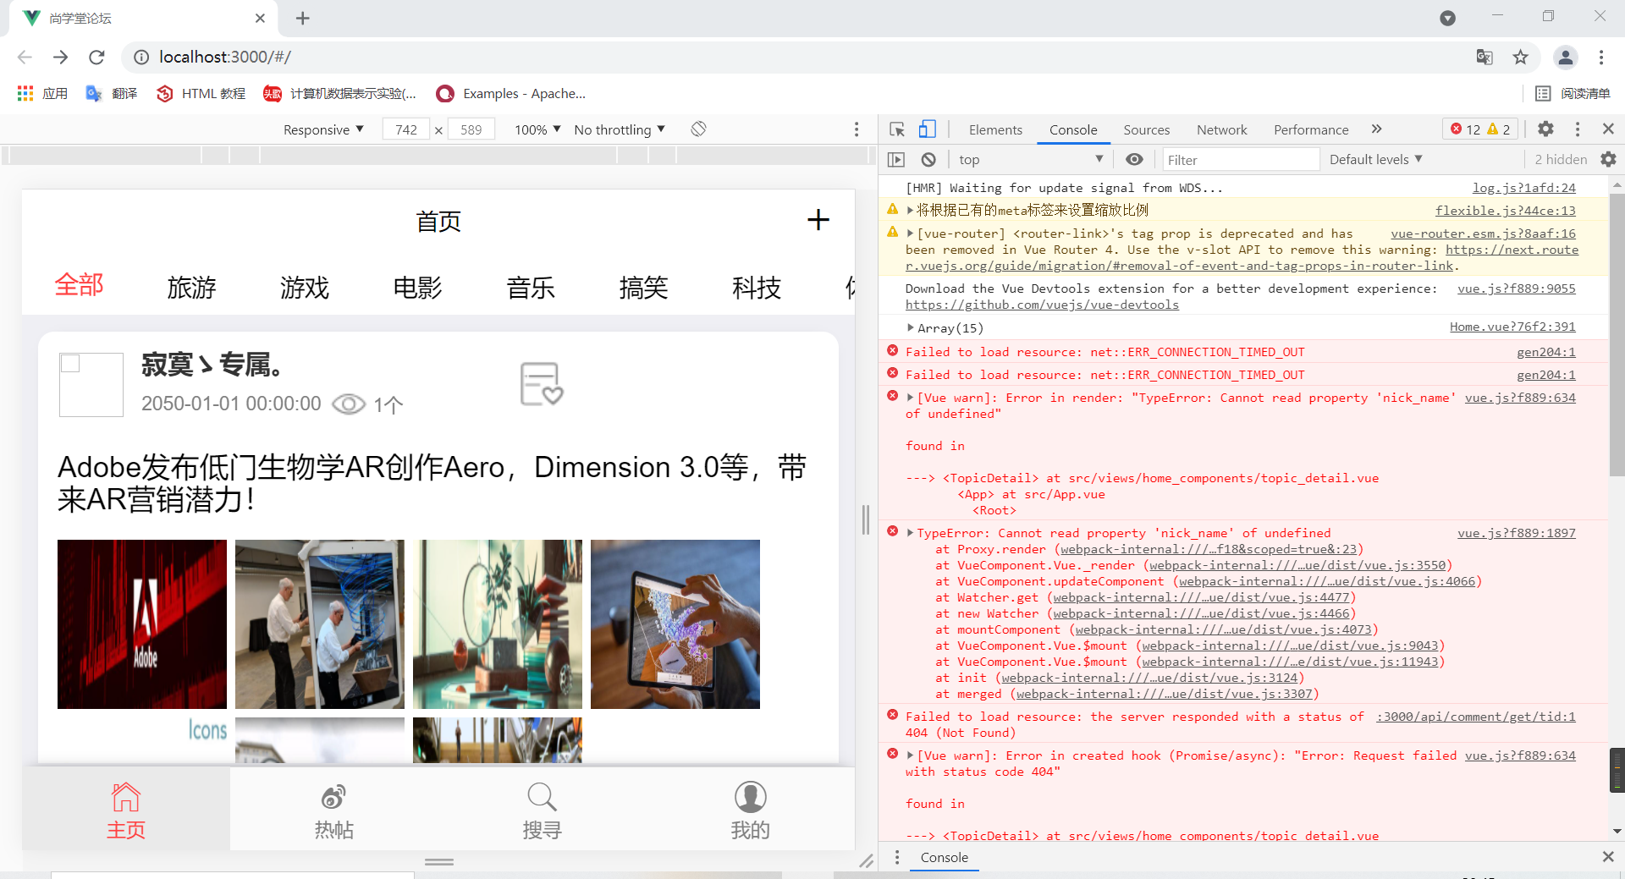This screenshot has width=1625, height=879.
Task: Open the flexible.js?44ce:13 source link
Action: click(1506, 211)
